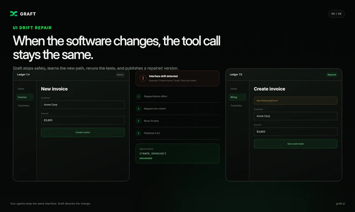
Task: Click the UI DRIFT REPAIR label
Action: click(32, 28)
